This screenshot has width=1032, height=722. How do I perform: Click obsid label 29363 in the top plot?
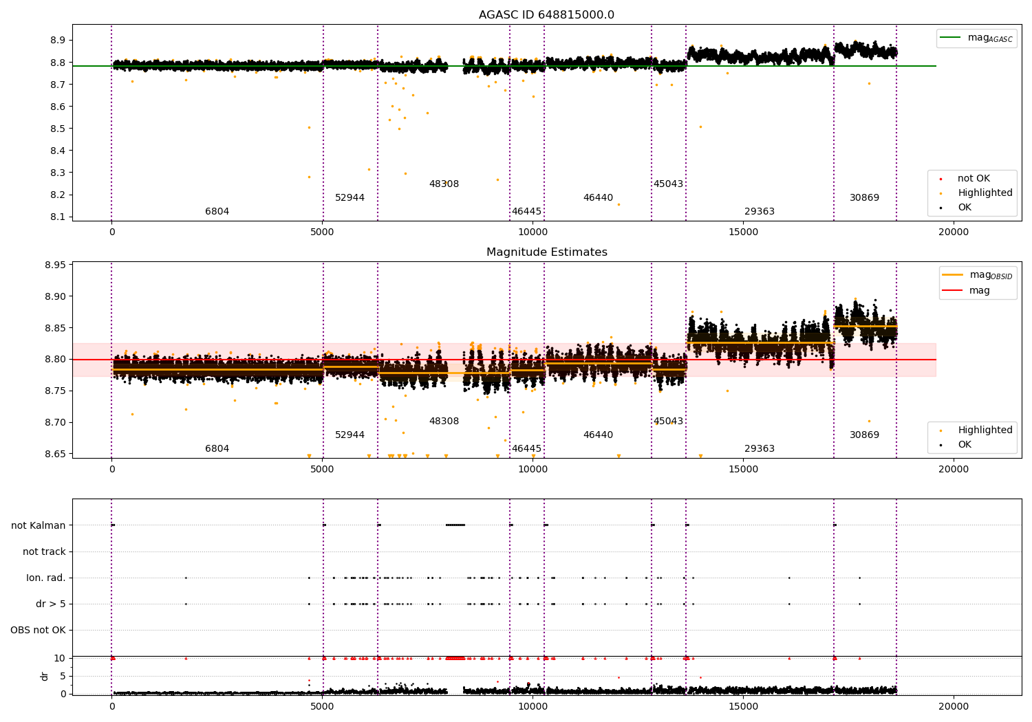[x=760, y=212]
